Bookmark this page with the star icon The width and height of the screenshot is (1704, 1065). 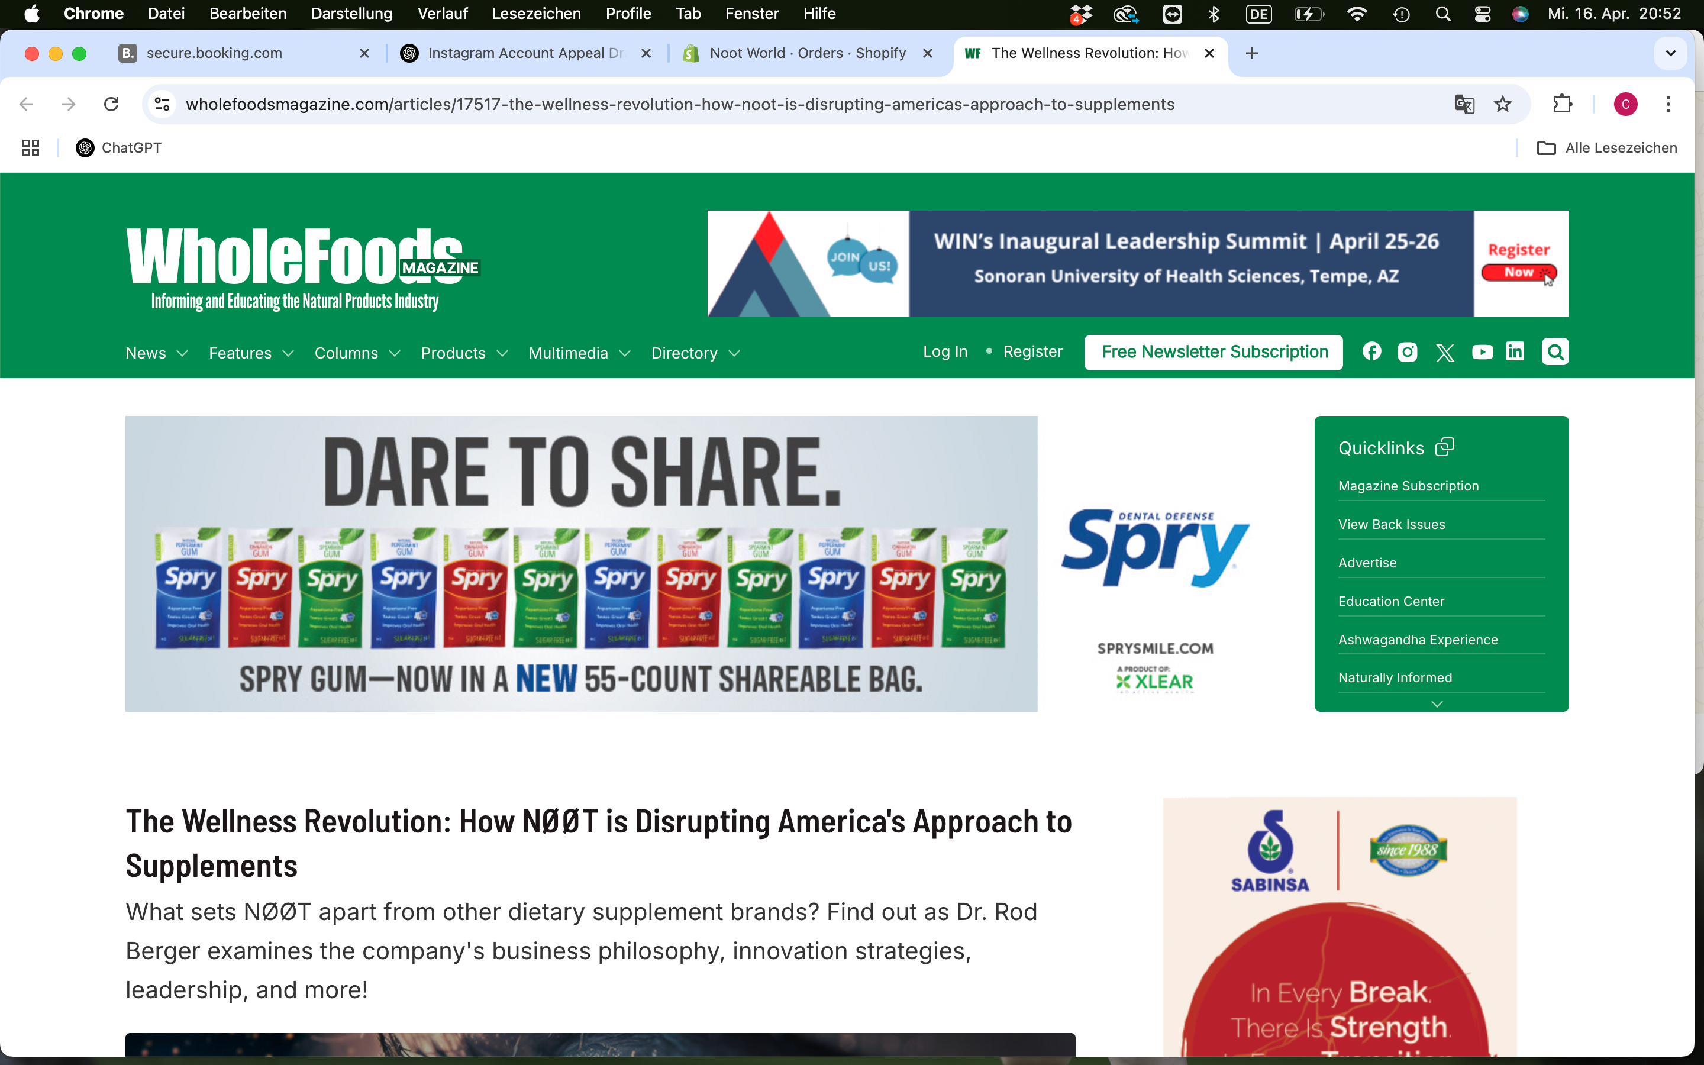pos(1503,104)
